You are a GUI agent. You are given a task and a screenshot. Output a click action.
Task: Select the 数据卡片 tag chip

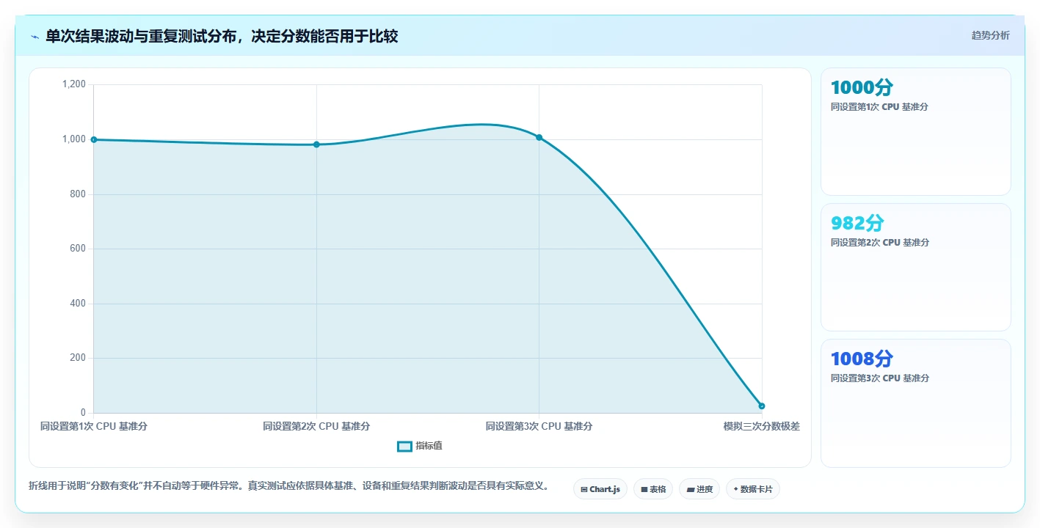(752, 489)
